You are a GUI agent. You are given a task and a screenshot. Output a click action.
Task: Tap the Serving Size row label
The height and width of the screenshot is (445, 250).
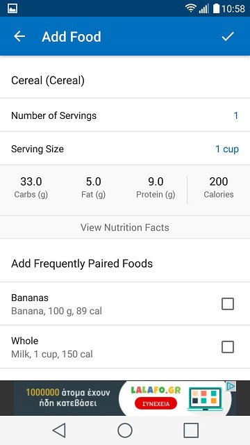click(x=37, y=149)
